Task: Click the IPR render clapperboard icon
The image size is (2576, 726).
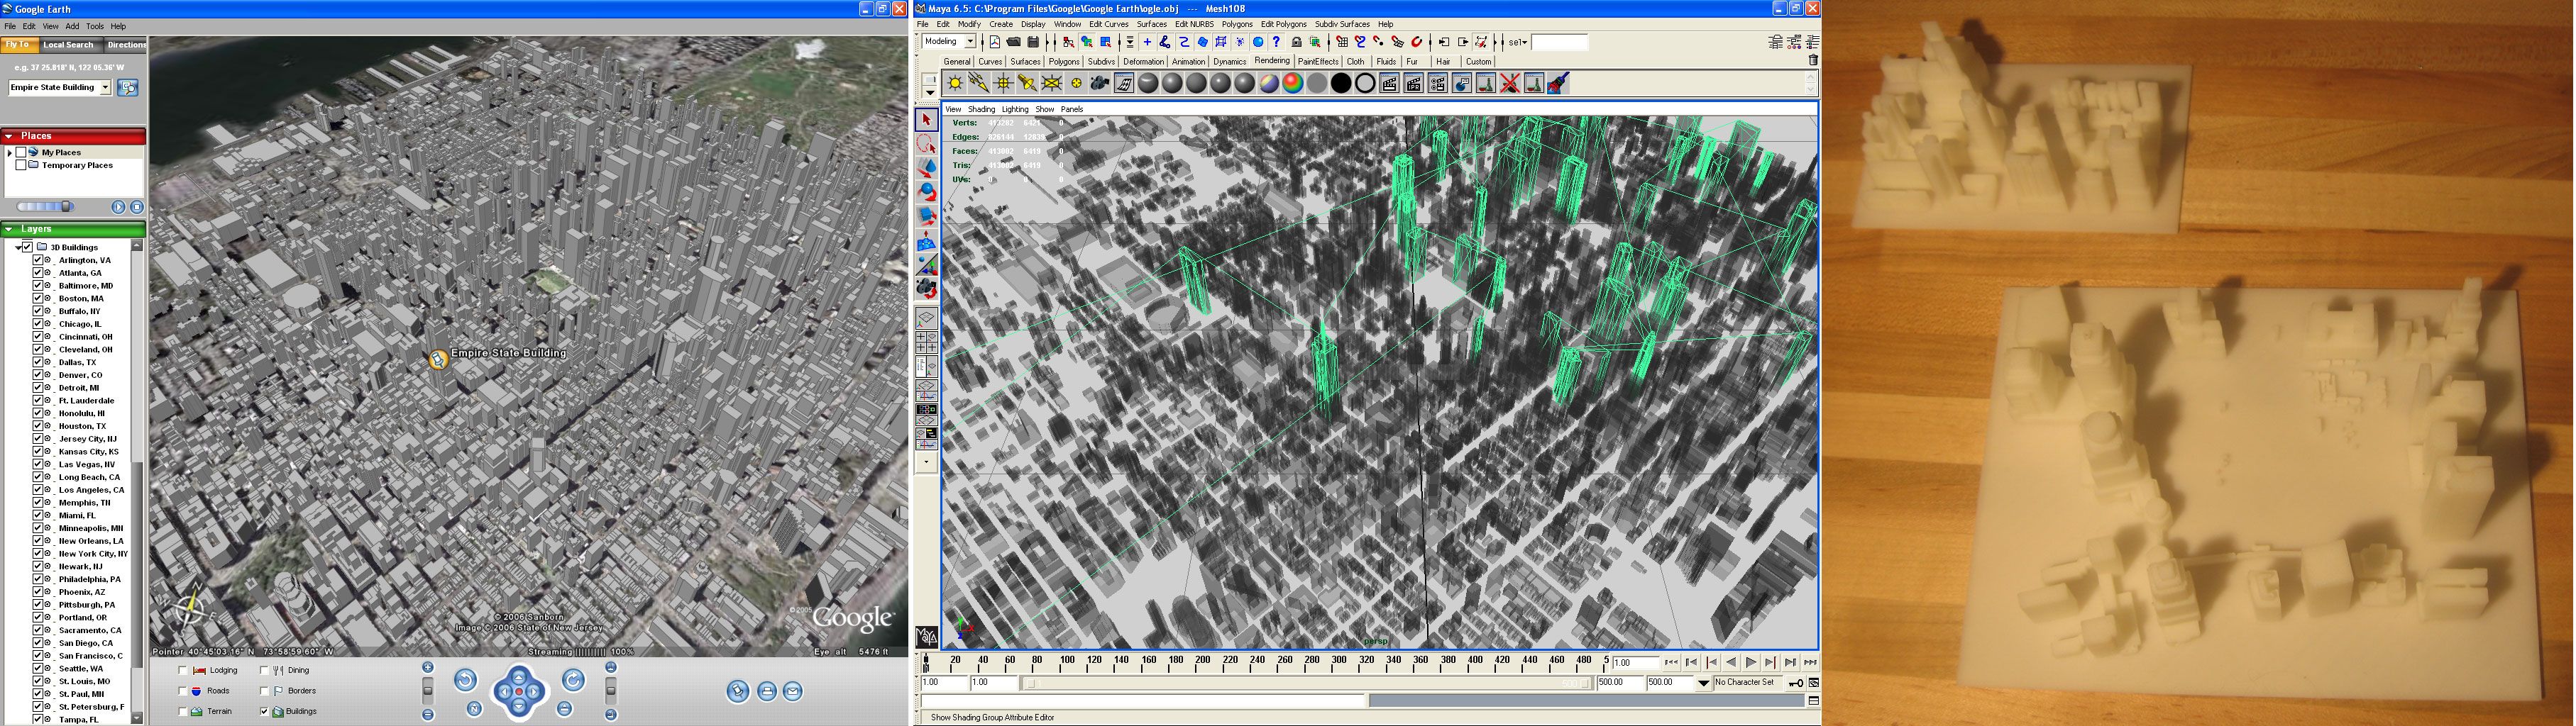Action: click(1413, 84)
